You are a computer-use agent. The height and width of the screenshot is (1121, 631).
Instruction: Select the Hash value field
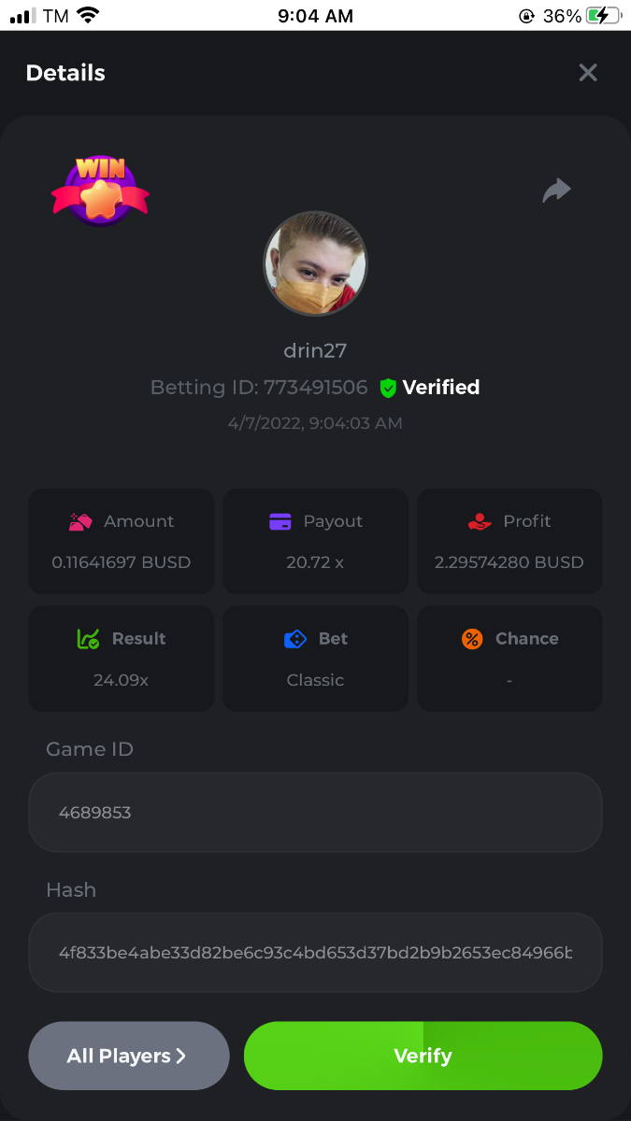click(316, 953)
